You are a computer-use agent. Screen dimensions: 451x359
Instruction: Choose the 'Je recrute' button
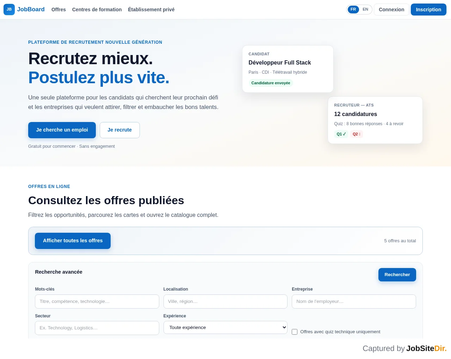(120, 130)
